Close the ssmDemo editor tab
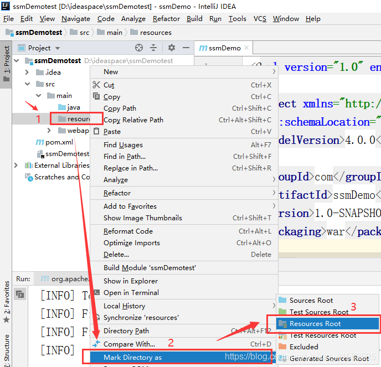 [x=246, y=48]
